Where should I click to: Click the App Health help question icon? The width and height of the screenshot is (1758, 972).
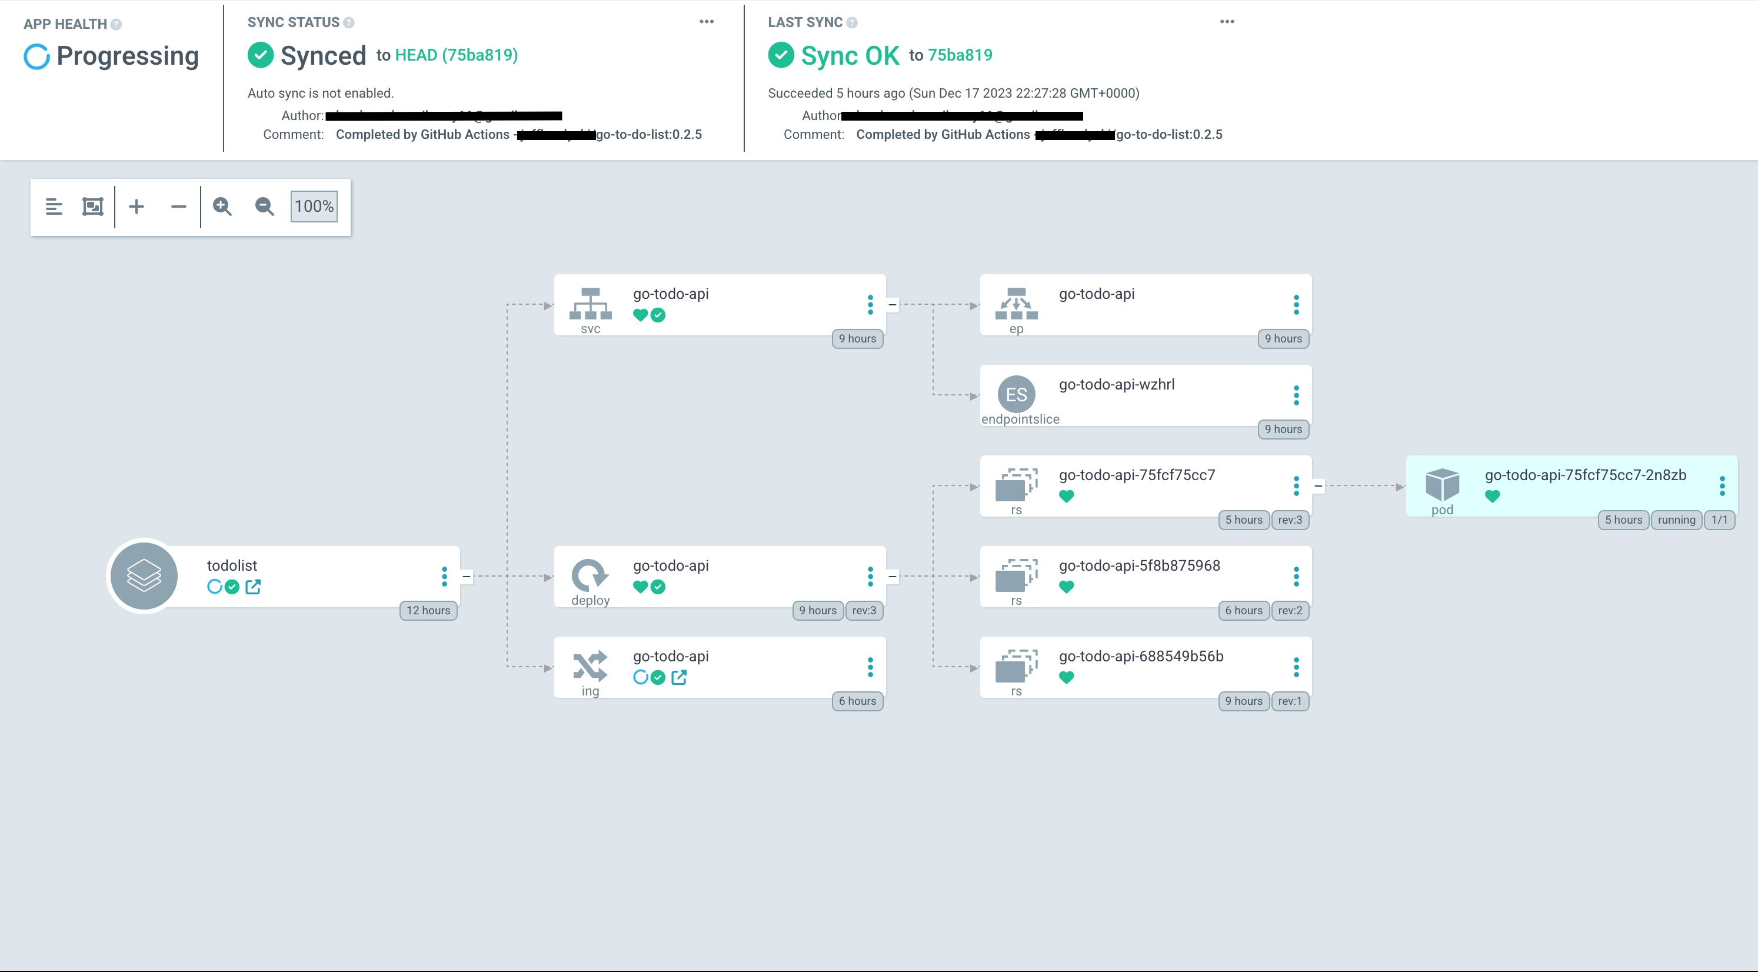click(116, 25)
